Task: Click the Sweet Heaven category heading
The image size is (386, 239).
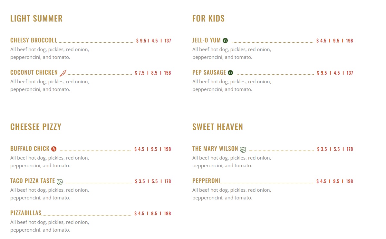Action: [217, 127]
